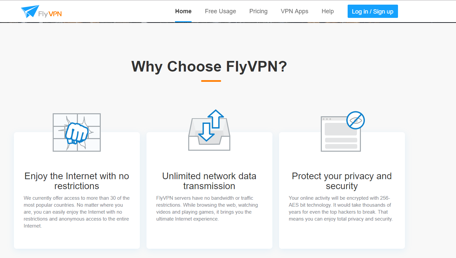Select 'Protect your privacy and security' title

pyautogui.click(x=342, y=181)
